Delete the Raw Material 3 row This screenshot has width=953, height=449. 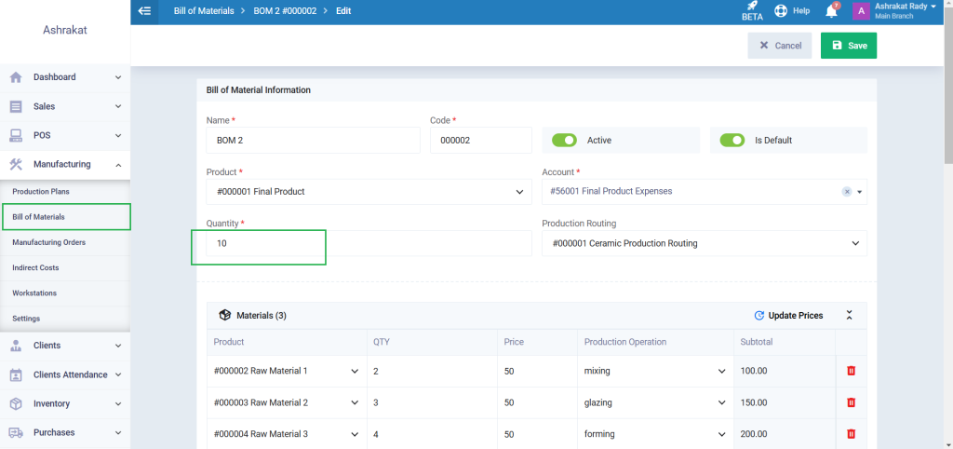(851, 434)
